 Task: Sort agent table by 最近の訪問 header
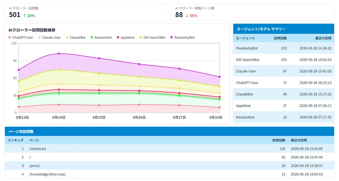click(323, 38)
